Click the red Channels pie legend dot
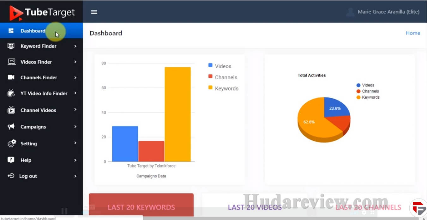The width and height of the screenshot is (427, 220). click(x=358, y=91)
